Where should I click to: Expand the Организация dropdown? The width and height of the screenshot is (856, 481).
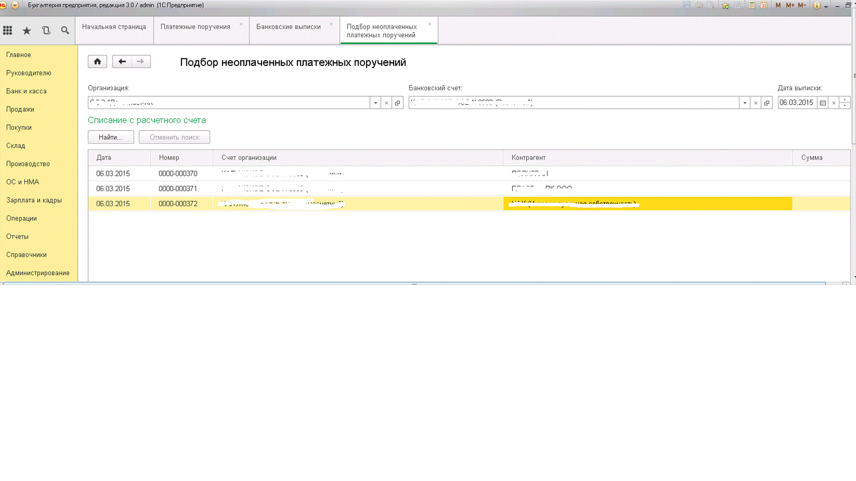[375, 103]
